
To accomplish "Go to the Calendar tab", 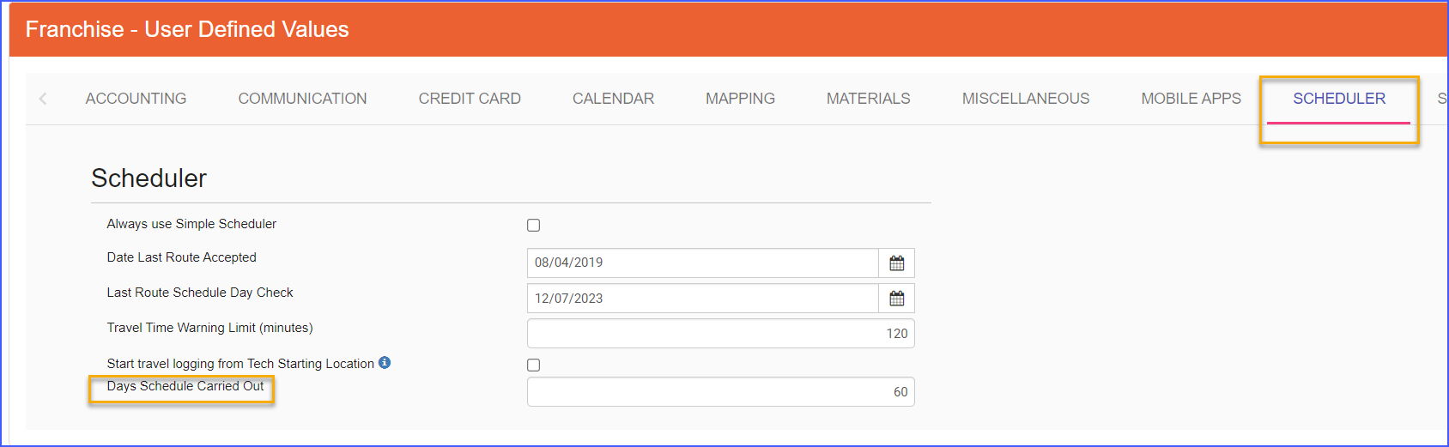I will pyautogui.click(x=613, y=99).
